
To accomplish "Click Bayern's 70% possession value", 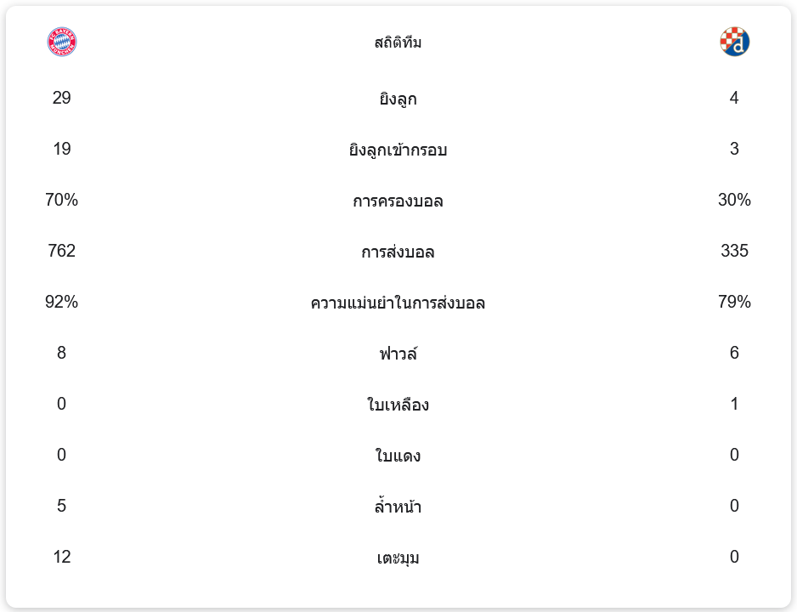I will 61,200.
